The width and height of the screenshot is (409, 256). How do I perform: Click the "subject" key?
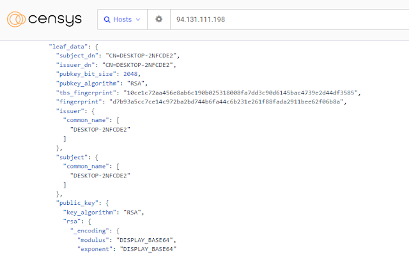click(72, 158)
